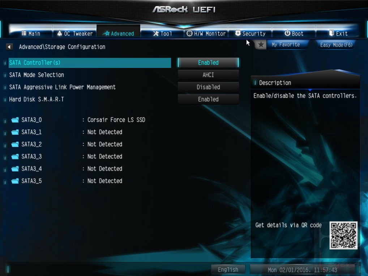Click the My Favorite star icon
The height and width of the screenshot is (276, 368).
tap(261, 44)
